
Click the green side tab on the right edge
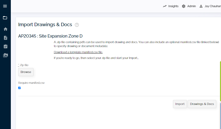point(220,81)
